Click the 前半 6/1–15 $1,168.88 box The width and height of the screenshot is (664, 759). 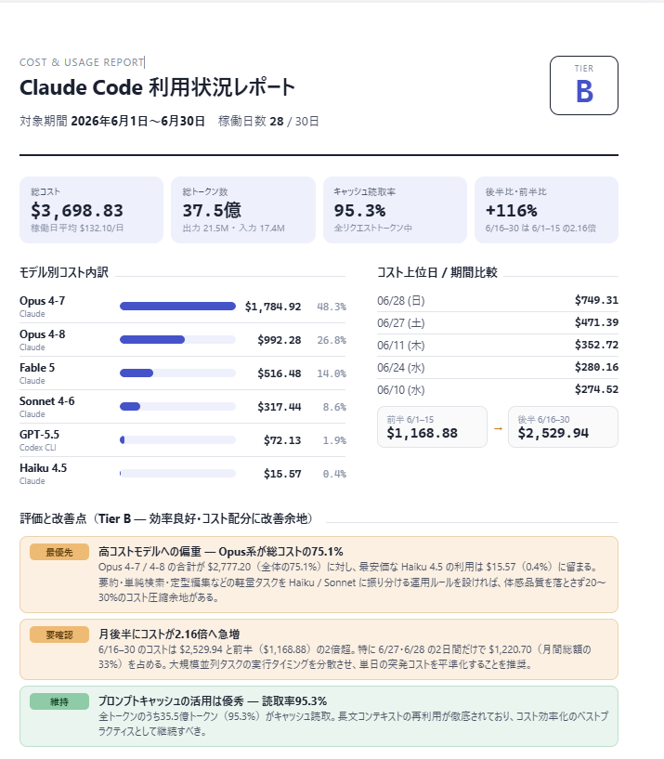click(x=432, y=427)
